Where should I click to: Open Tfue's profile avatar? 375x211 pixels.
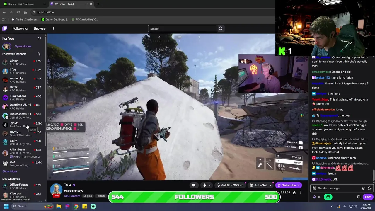point(56,189)
